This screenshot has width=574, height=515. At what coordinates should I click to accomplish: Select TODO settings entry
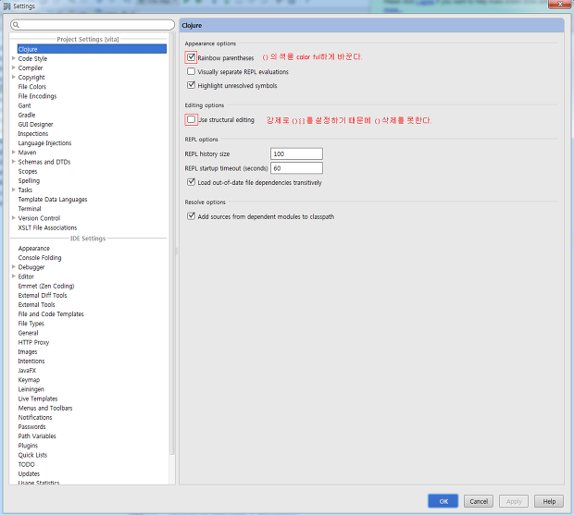click(26, 464)
